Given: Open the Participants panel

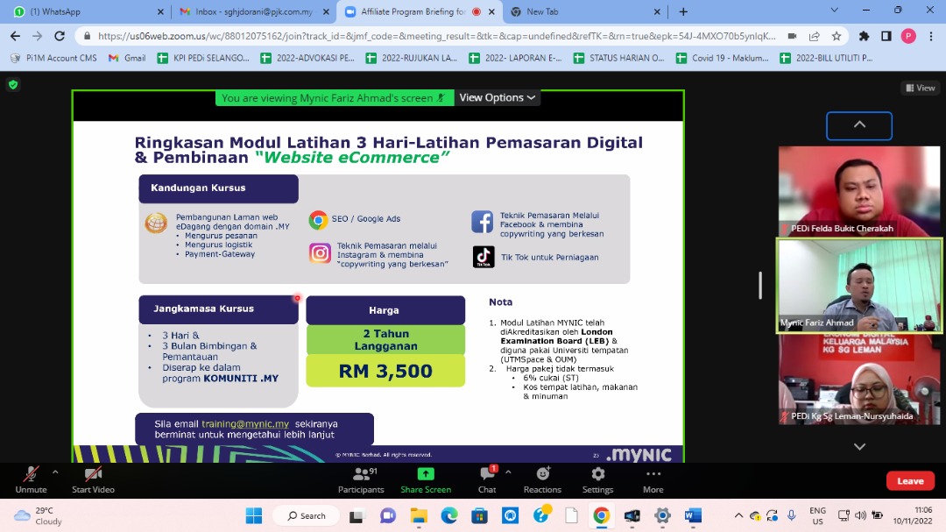Looking at the screenshot, I should click(x=361, y=480).
